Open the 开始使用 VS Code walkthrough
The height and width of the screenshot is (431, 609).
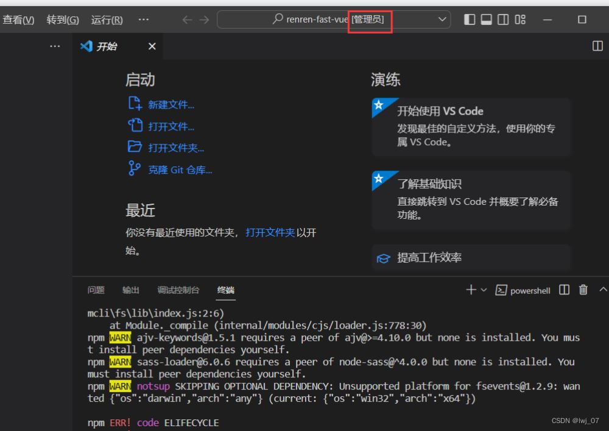click(x=471, y=127)
